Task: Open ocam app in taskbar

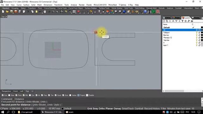Action: point(70,112)
